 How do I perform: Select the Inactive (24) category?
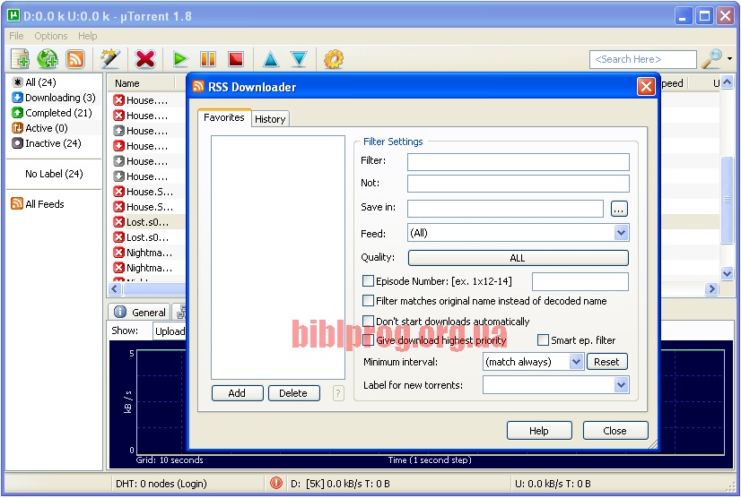coord(47,143)
